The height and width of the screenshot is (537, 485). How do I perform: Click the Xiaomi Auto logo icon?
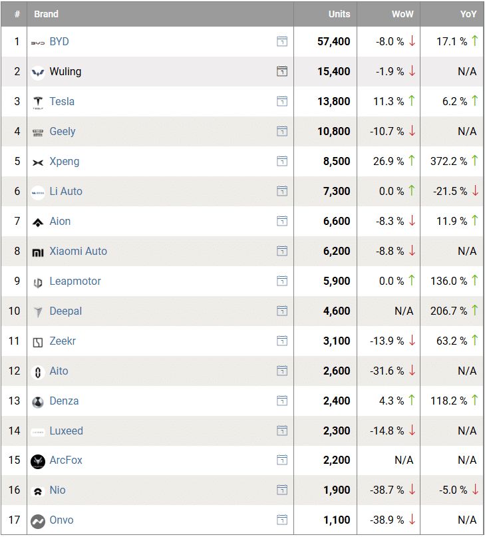(x=38, y=252)
